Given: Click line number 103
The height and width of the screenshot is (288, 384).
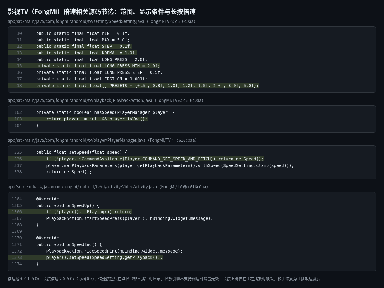Looking at the screenshot, I should 18,119.
